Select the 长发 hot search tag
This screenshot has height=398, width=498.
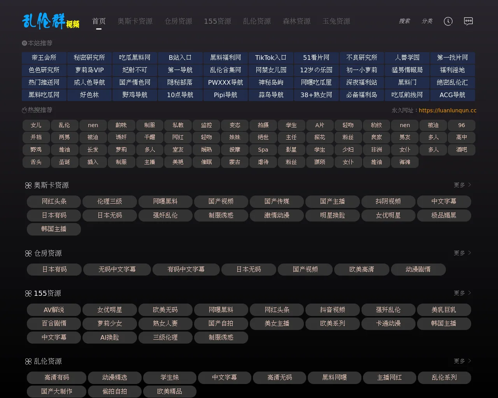(93, 150)
